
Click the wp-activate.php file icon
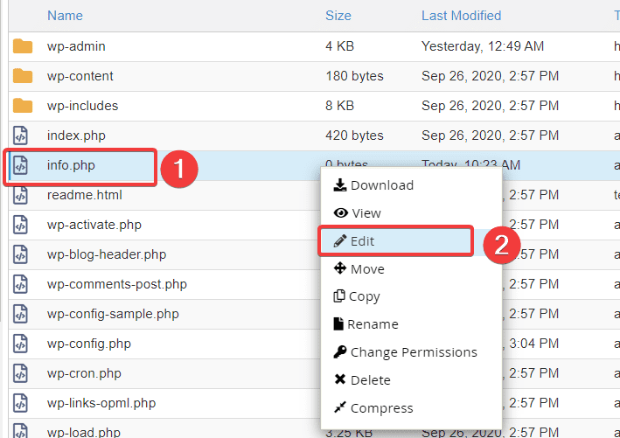click(23, 225)
